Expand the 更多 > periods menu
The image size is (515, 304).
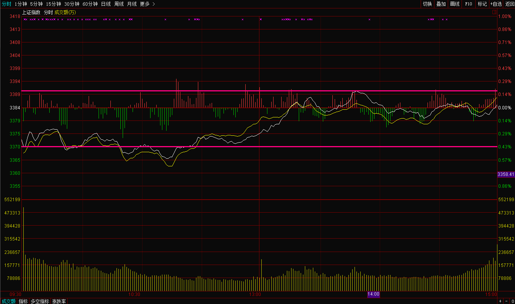(147, 4)
